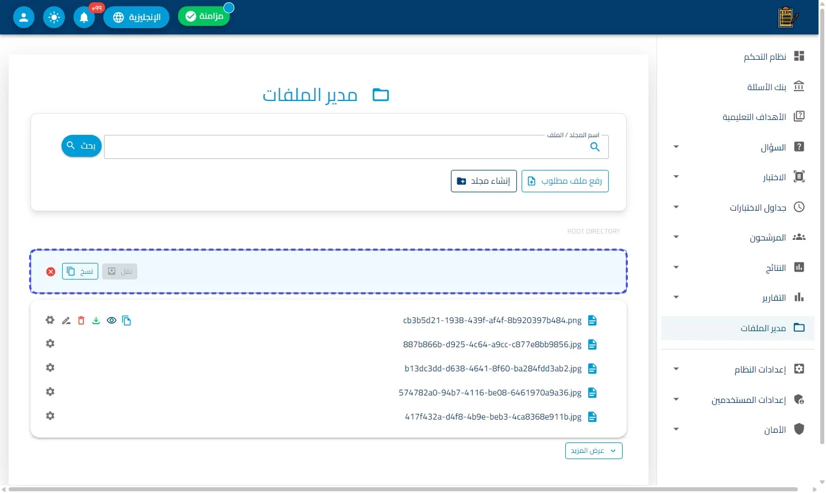Click the magnifier icon inside search field
This screenshot has width=826, height=493.
tap(595, 147)
